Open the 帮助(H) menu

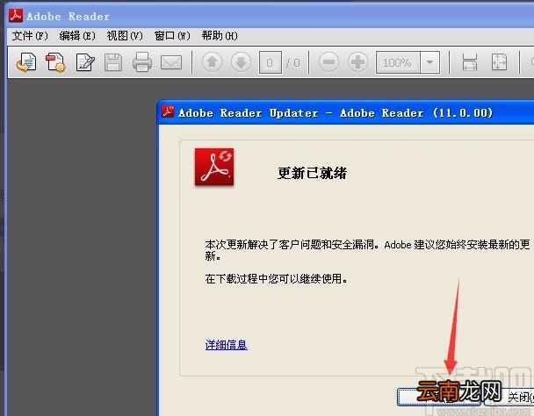220,36
